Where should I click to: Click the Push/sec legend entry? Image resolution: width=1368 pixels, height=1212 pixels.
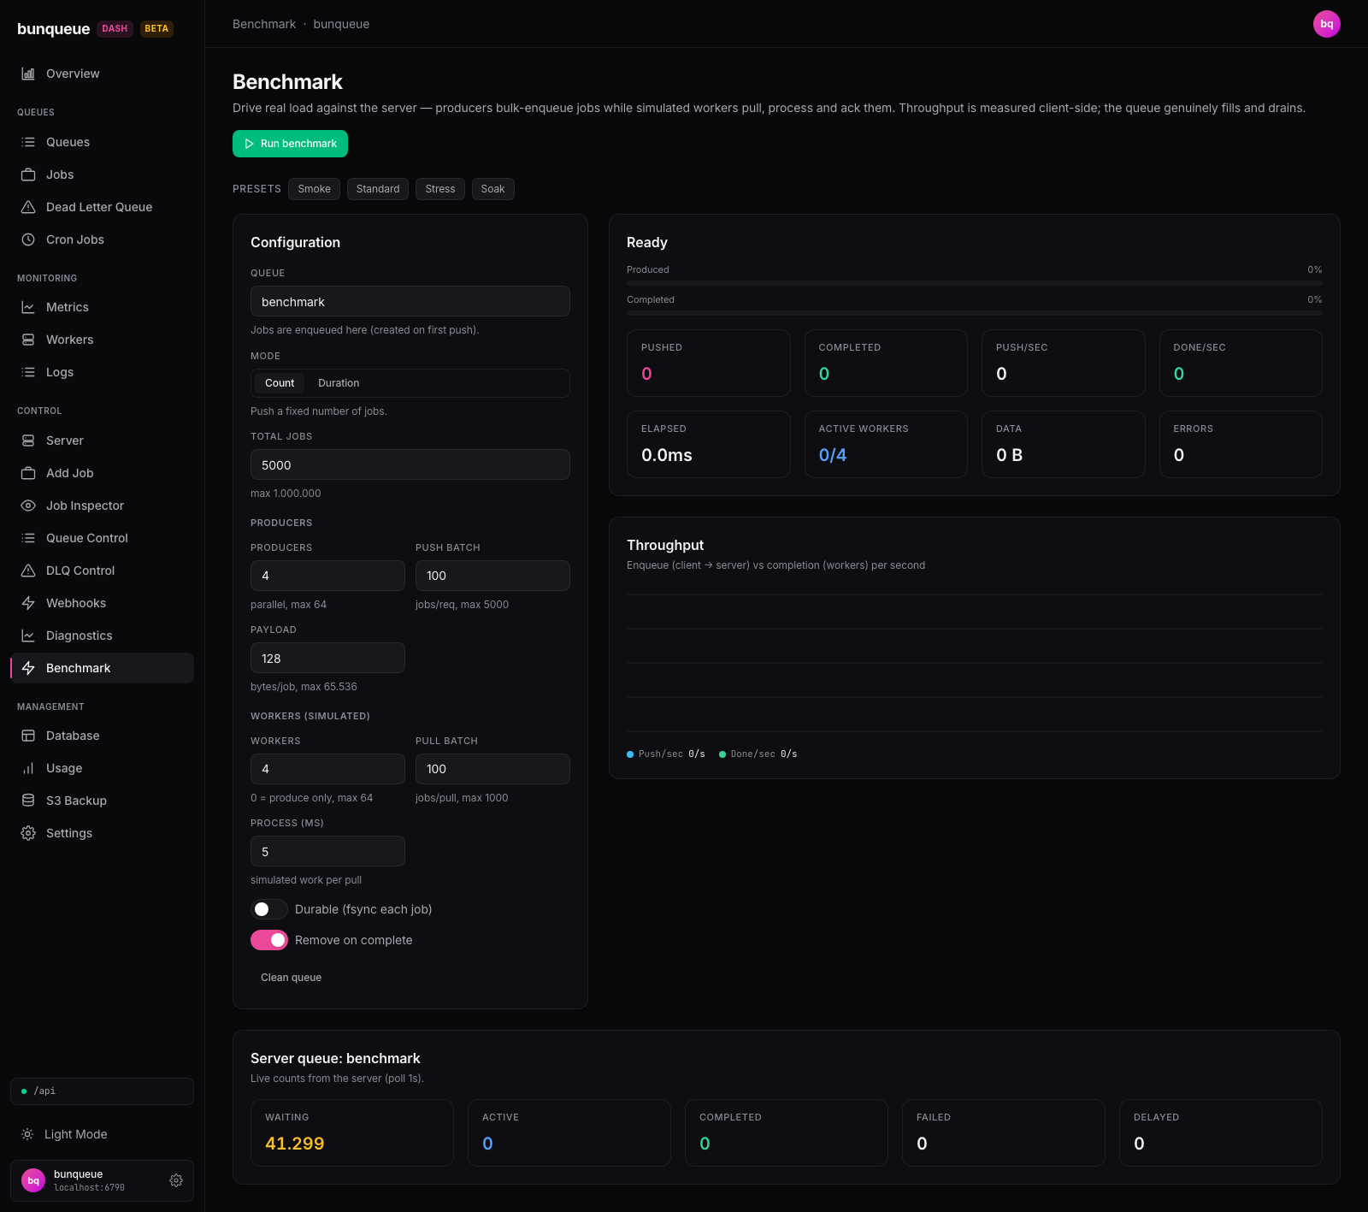click(666, 754)
